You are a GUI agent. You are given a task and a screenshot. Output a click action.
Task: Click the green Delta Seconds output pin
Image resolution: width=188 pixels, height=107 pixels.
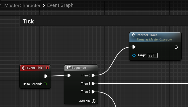[x=45, y=84]
